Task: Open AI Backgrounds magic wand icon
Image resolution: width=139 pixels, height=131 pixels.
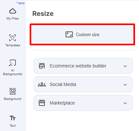Action: click(13, 63)
